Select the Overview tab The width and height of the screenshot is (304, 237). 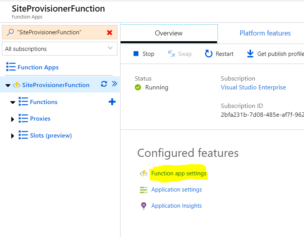pos(169,33)
